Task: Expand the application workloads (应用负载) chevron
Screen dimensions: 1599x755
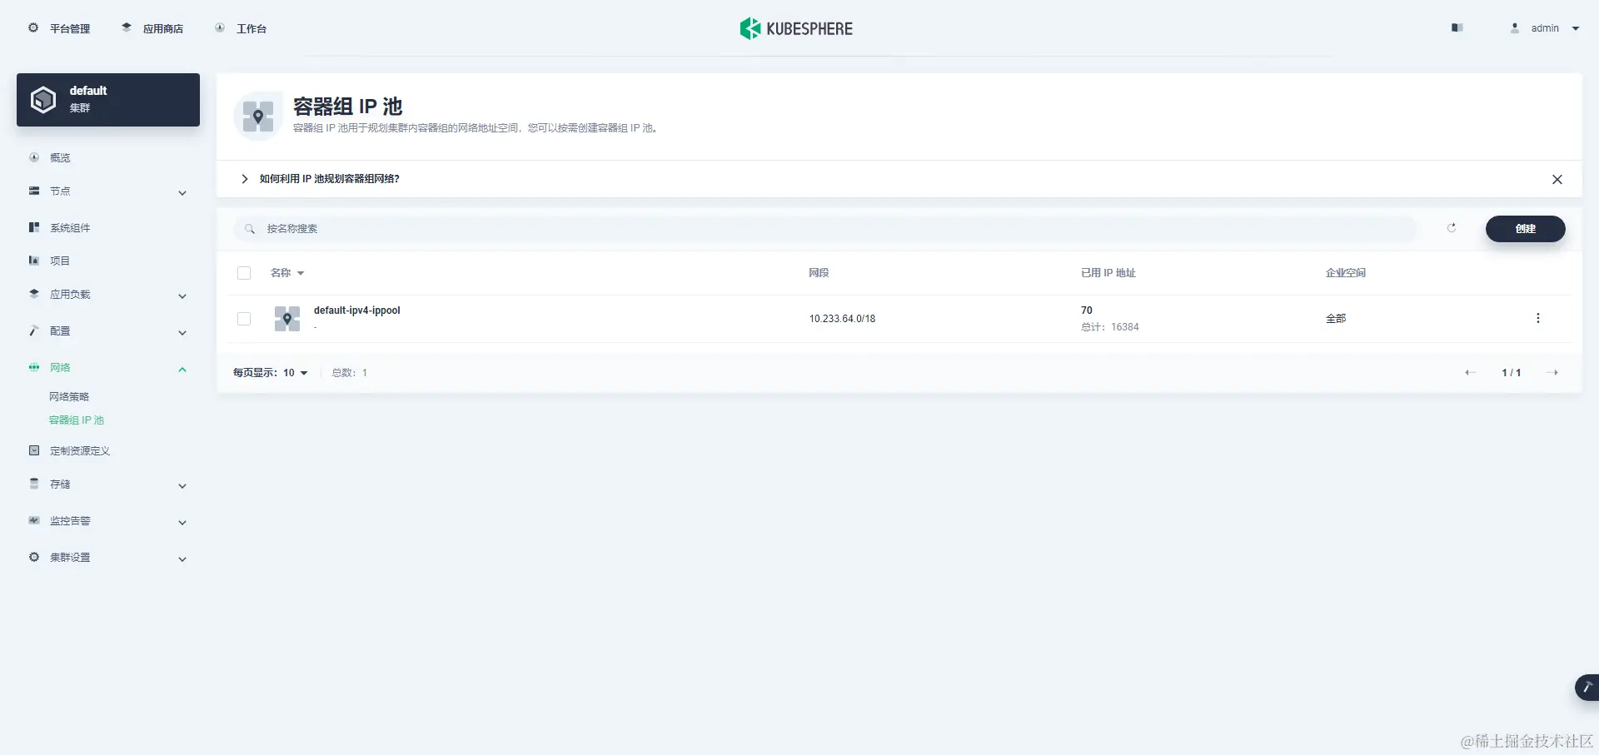Action: (x=182, y=296)
